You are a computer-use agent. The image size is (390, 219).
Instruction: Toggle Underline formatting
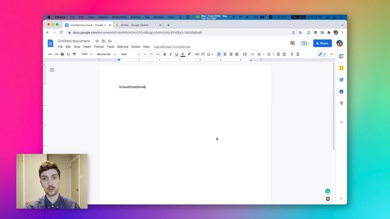(x=177, y=54)
